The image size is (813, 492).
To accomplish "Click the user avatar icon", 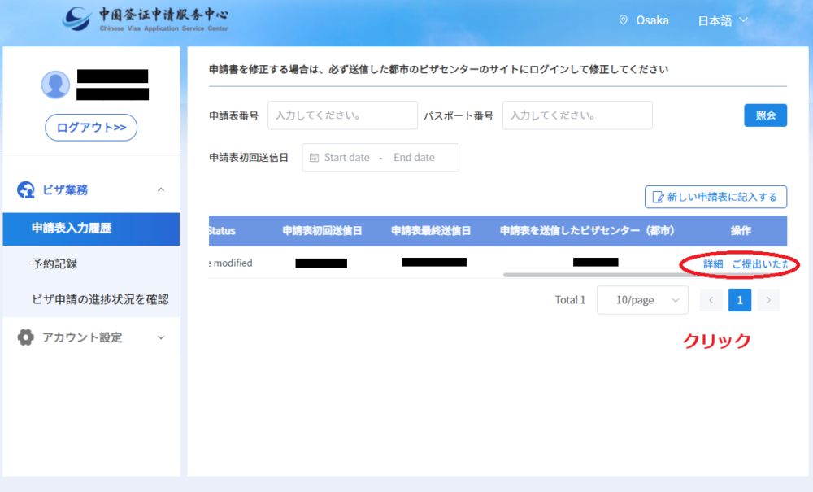I will pyautogui.click(x=55, y=85).
